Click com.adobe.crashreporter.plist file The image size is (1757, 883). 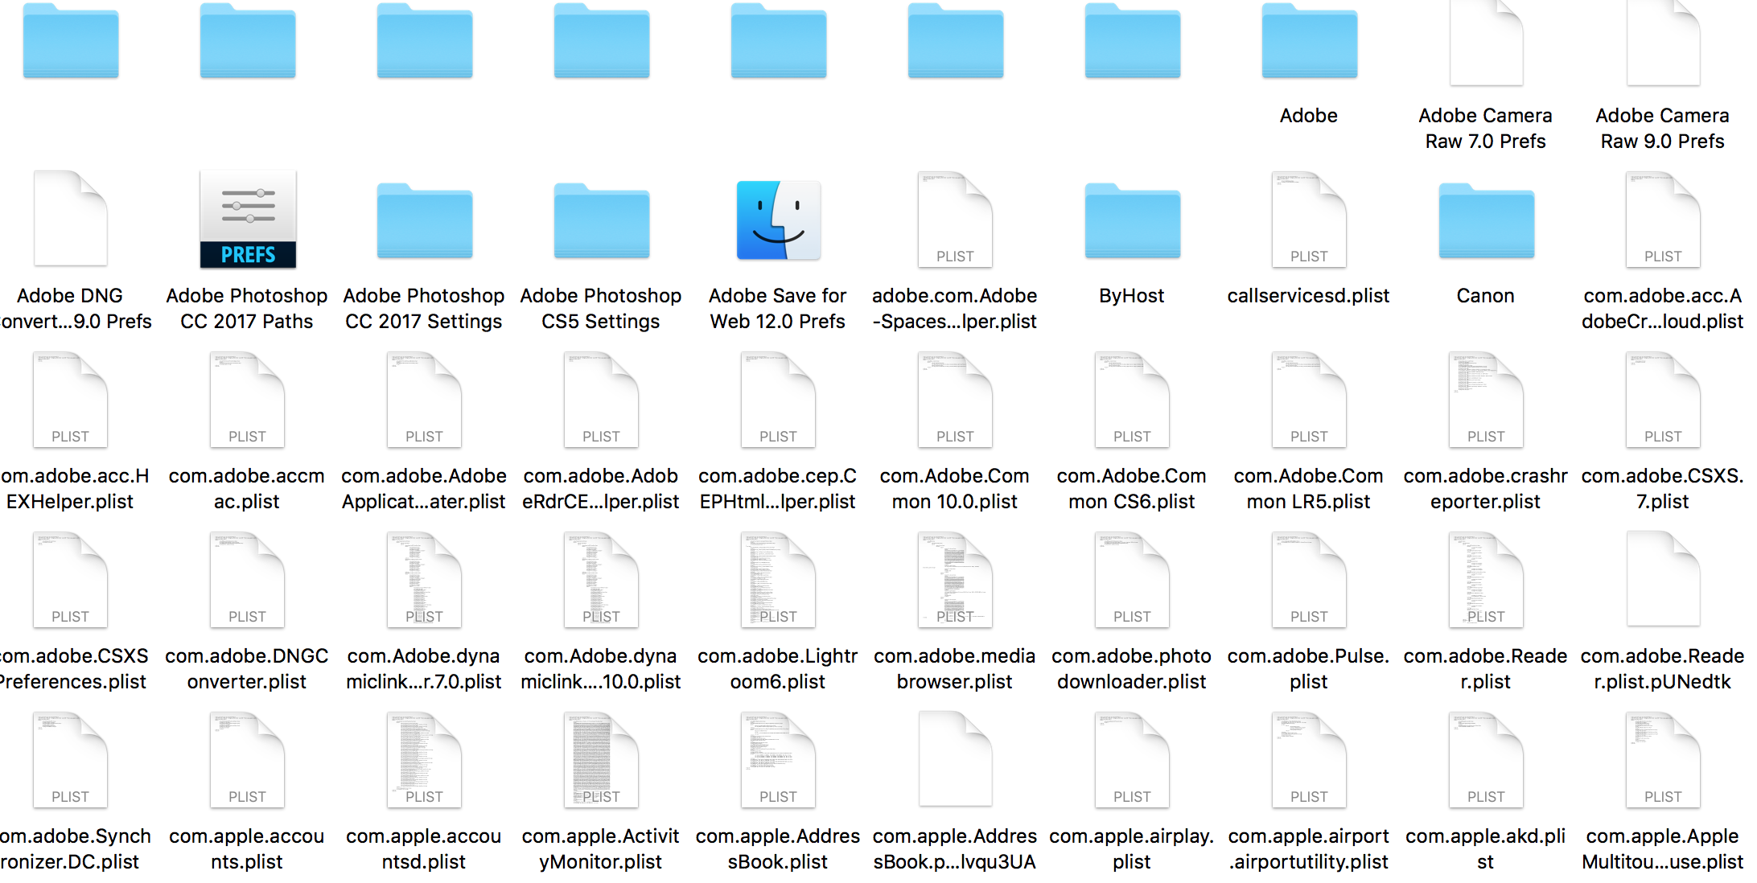click(1486, 400)
